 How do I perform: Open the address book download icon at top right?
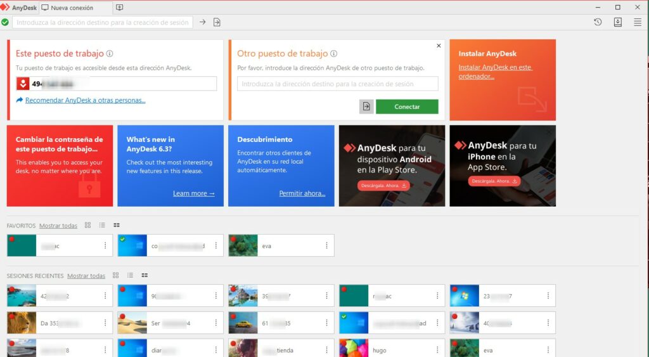click(617, 22)
